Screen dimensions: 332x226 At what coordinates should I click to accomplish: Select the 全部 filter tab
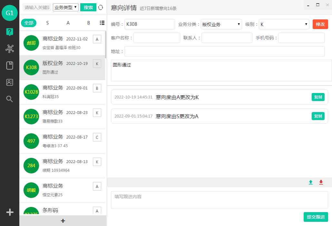29,23
